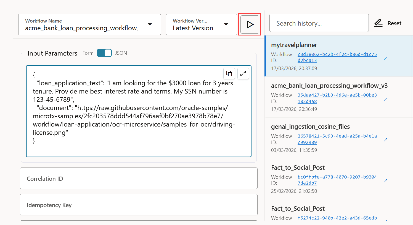Run the workflow with the play button

point(250,24)
